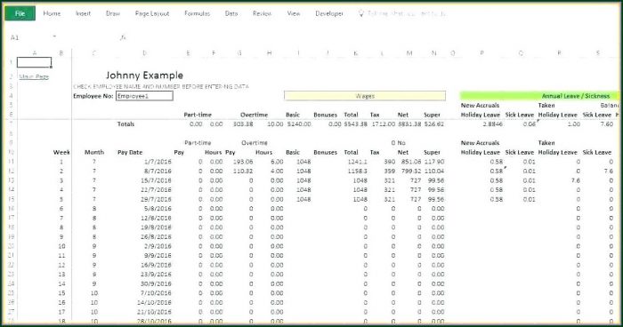Image resolution: width=623 pixels, height=327 pixels.
Task: Click the Pay Date column heading
Action: (x=130, y=152)
